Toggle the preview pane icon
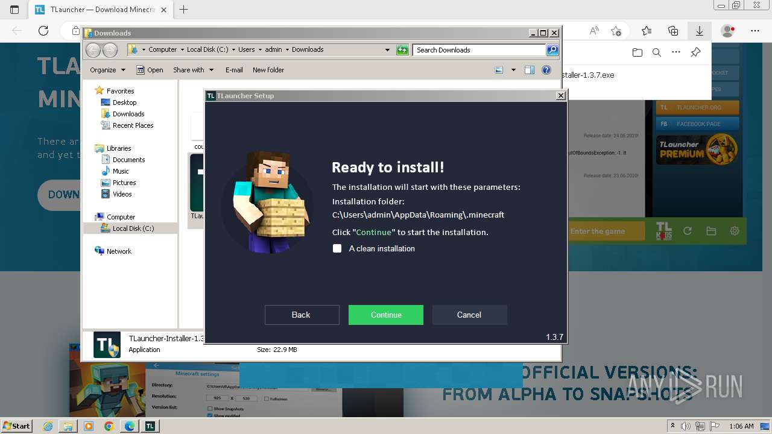 click(x=530, y=70)
